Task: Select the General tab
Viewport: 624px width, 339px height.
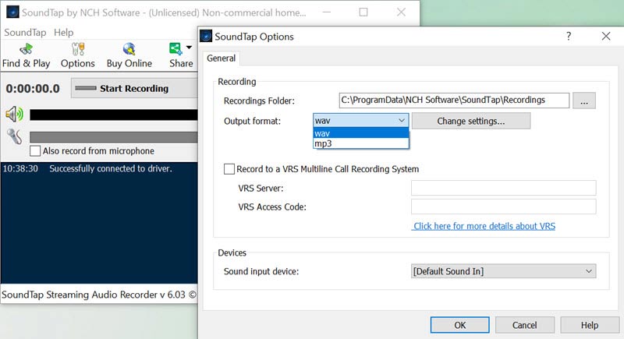Action: pos(222,58)
